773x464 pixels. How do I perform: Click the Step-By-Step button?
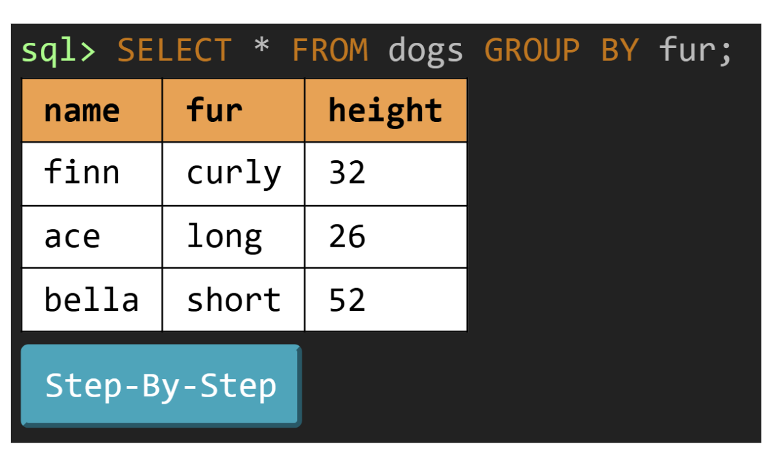161,385
